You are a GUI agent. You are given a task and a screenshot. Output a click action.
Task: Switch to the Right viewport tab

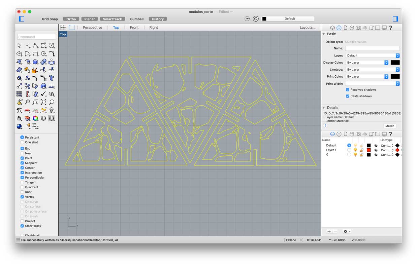click(154, 28)
